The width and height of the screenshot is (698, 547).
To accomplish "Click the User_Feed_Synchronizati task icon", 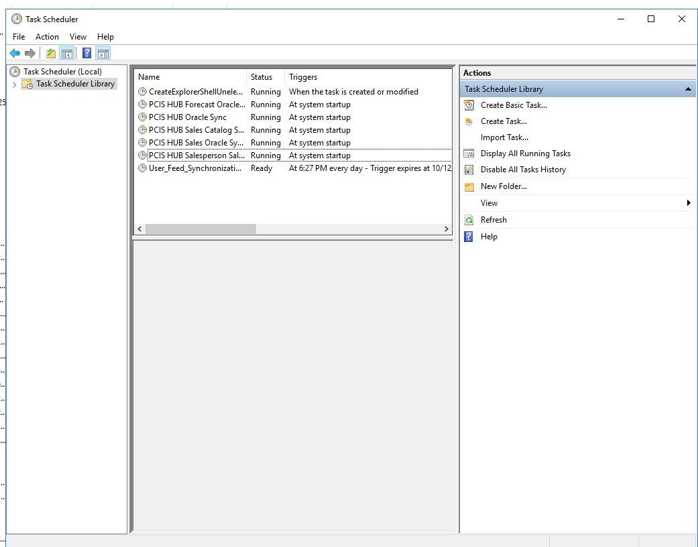I will [x=142, y=168].
